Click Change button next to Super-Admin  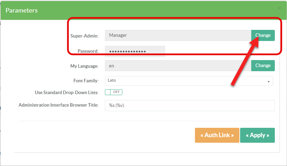(263, 35)
